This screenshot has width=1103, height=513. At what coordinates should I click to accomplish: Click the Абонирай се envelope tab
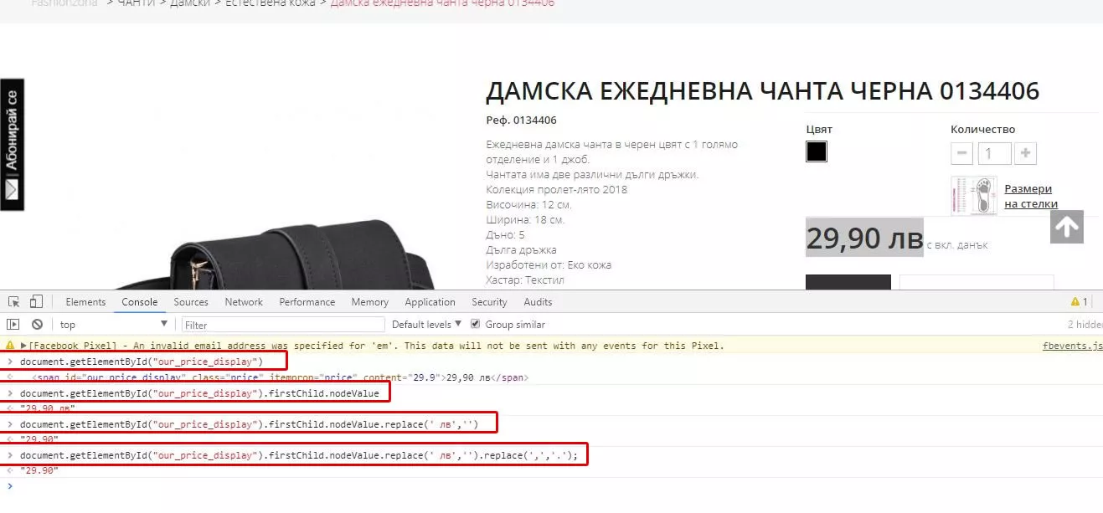point(12,145)
